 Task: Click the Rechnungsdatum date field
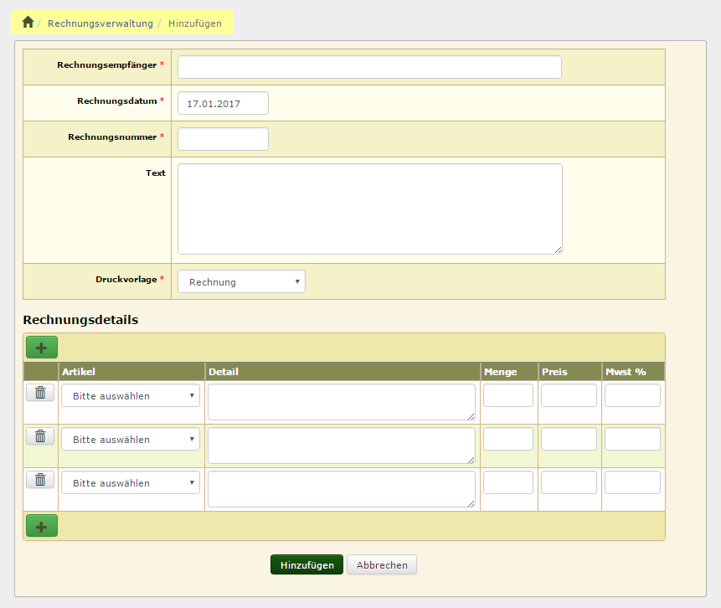(x=223, y=103)
